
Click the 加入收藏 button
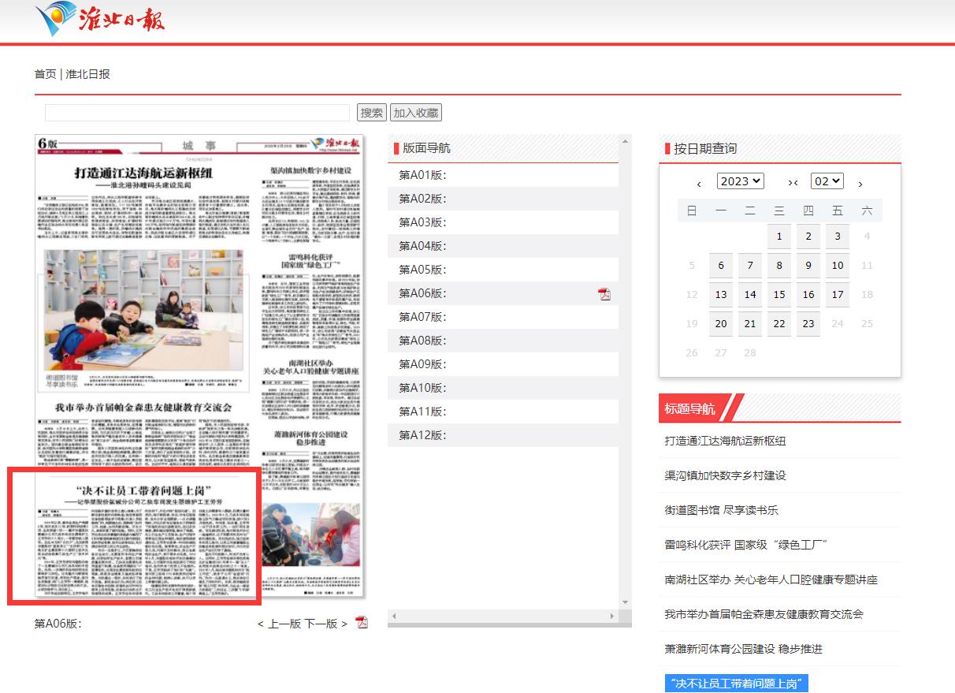416,113
